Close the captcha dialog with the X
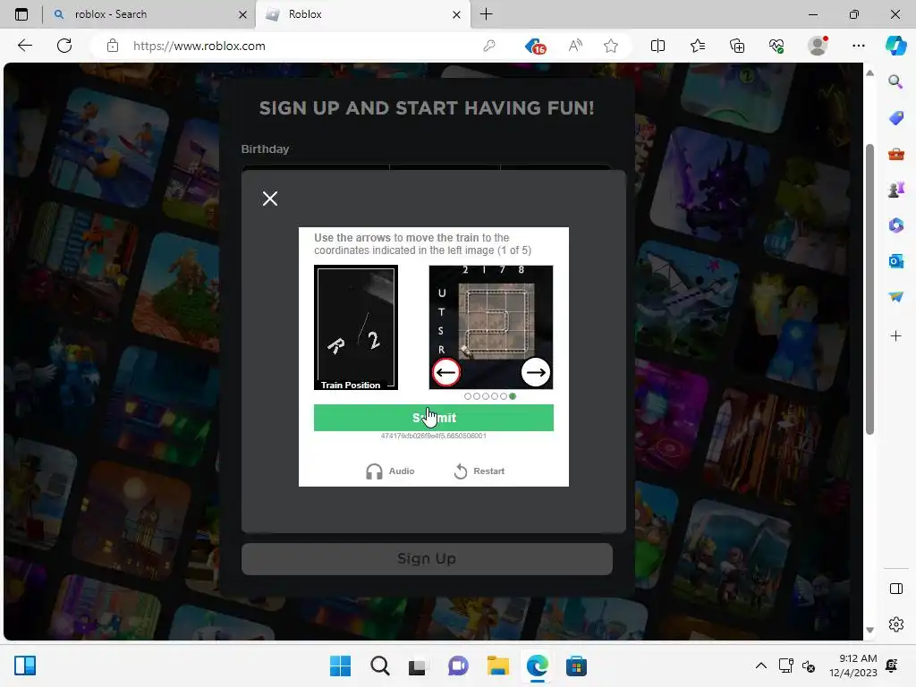This screenshot has height=687, width=916. (x=270, y=199)
